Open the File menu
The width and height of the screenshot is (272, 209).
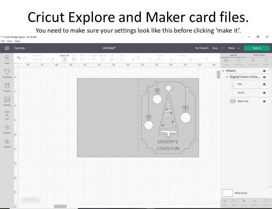pos(3,41)
